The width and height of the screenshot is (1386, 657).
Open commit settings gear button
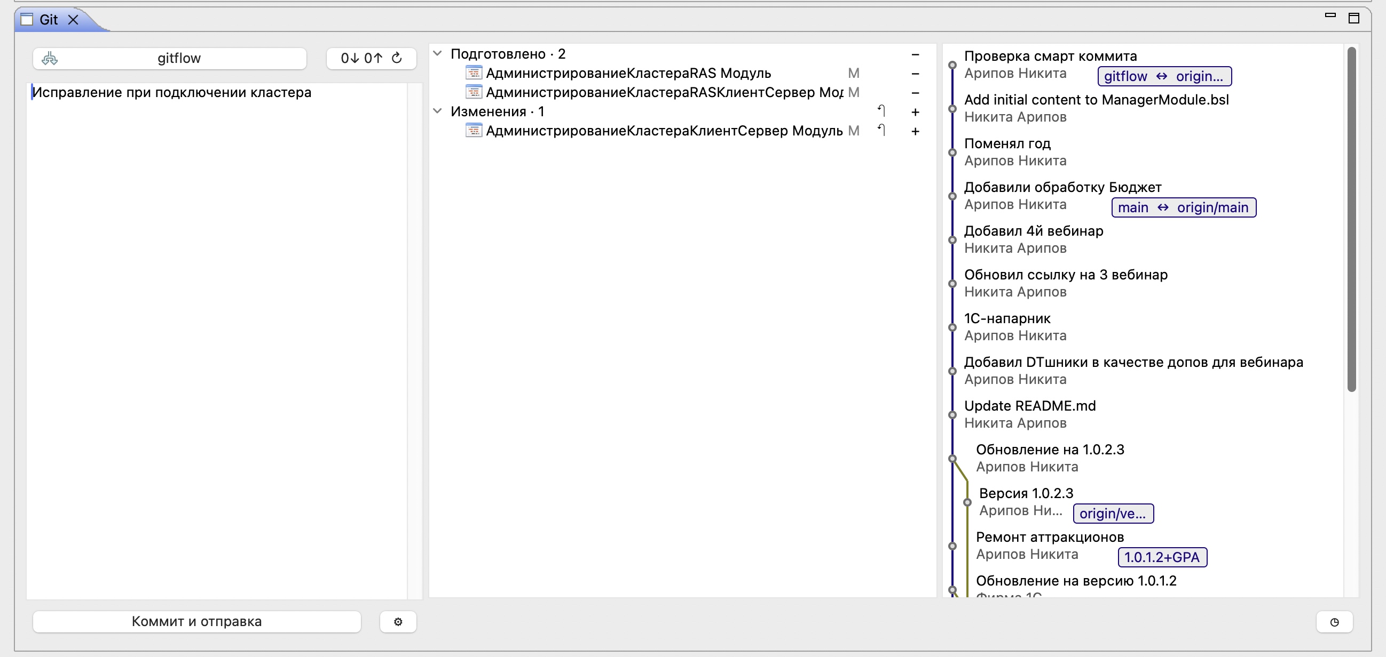tap(398, 622)
